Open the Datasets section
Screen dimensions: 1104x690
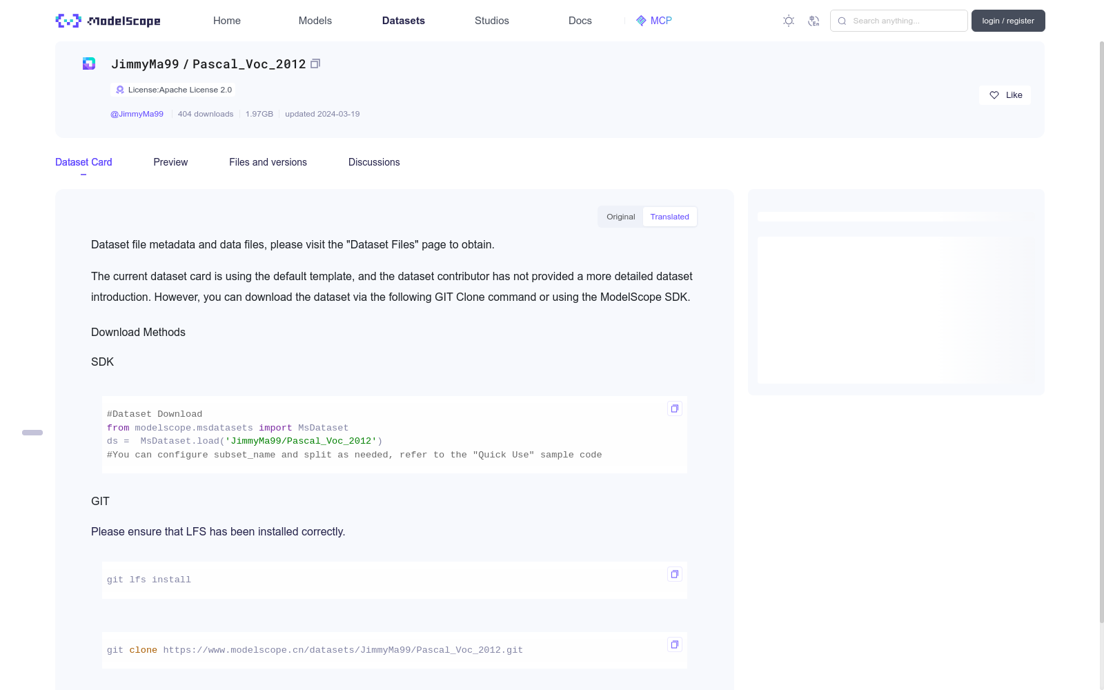[x=404, y=21]
